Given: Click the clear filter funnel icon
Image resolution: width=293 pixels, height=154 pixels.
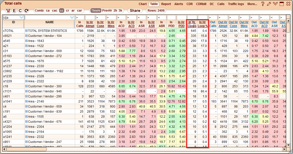Looking at the screenshot, I should (x=8, y=11).
